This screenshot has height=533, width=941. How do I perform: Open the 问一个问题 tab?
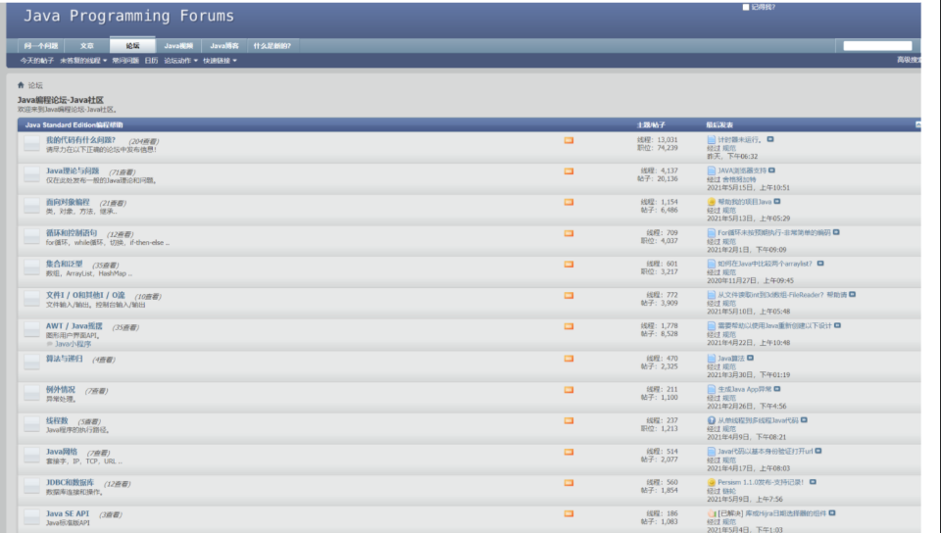pyautogui.click(x=41, y=46)
